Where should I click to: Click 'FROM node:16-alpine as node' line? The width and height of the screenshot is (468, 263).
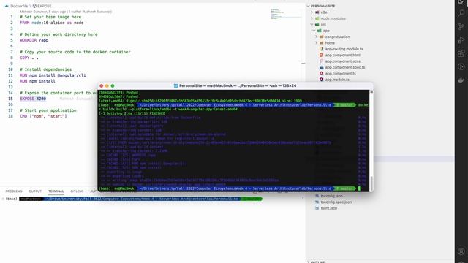coord(52,23)
